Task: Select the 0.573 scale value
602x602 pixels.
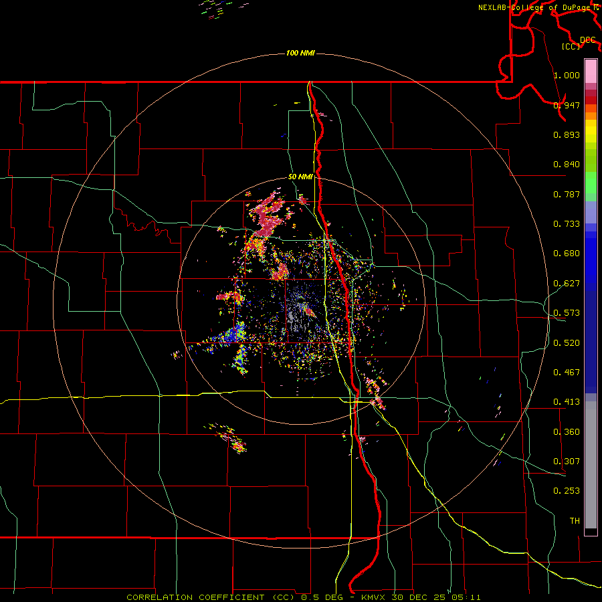Action: (567, 313)
